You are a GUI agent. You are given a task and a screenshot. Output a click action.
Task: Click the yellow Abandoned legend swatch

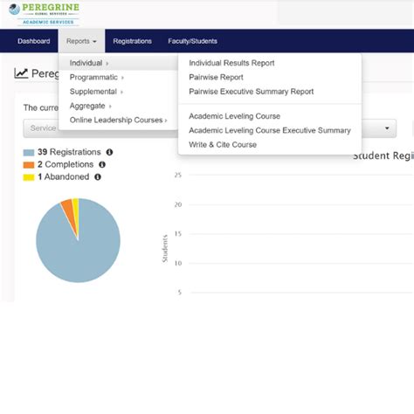pyautogui.click(x=29, y=177)
